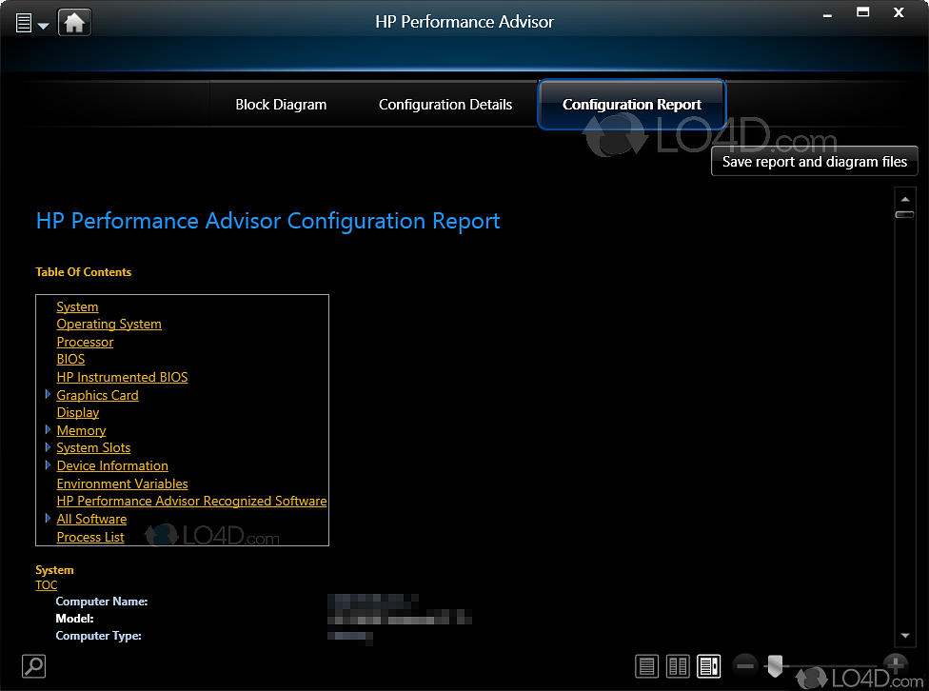This screenshot has height=691, width=929.
Task: Click the document menu icon top-left
Action: point(26,21)
